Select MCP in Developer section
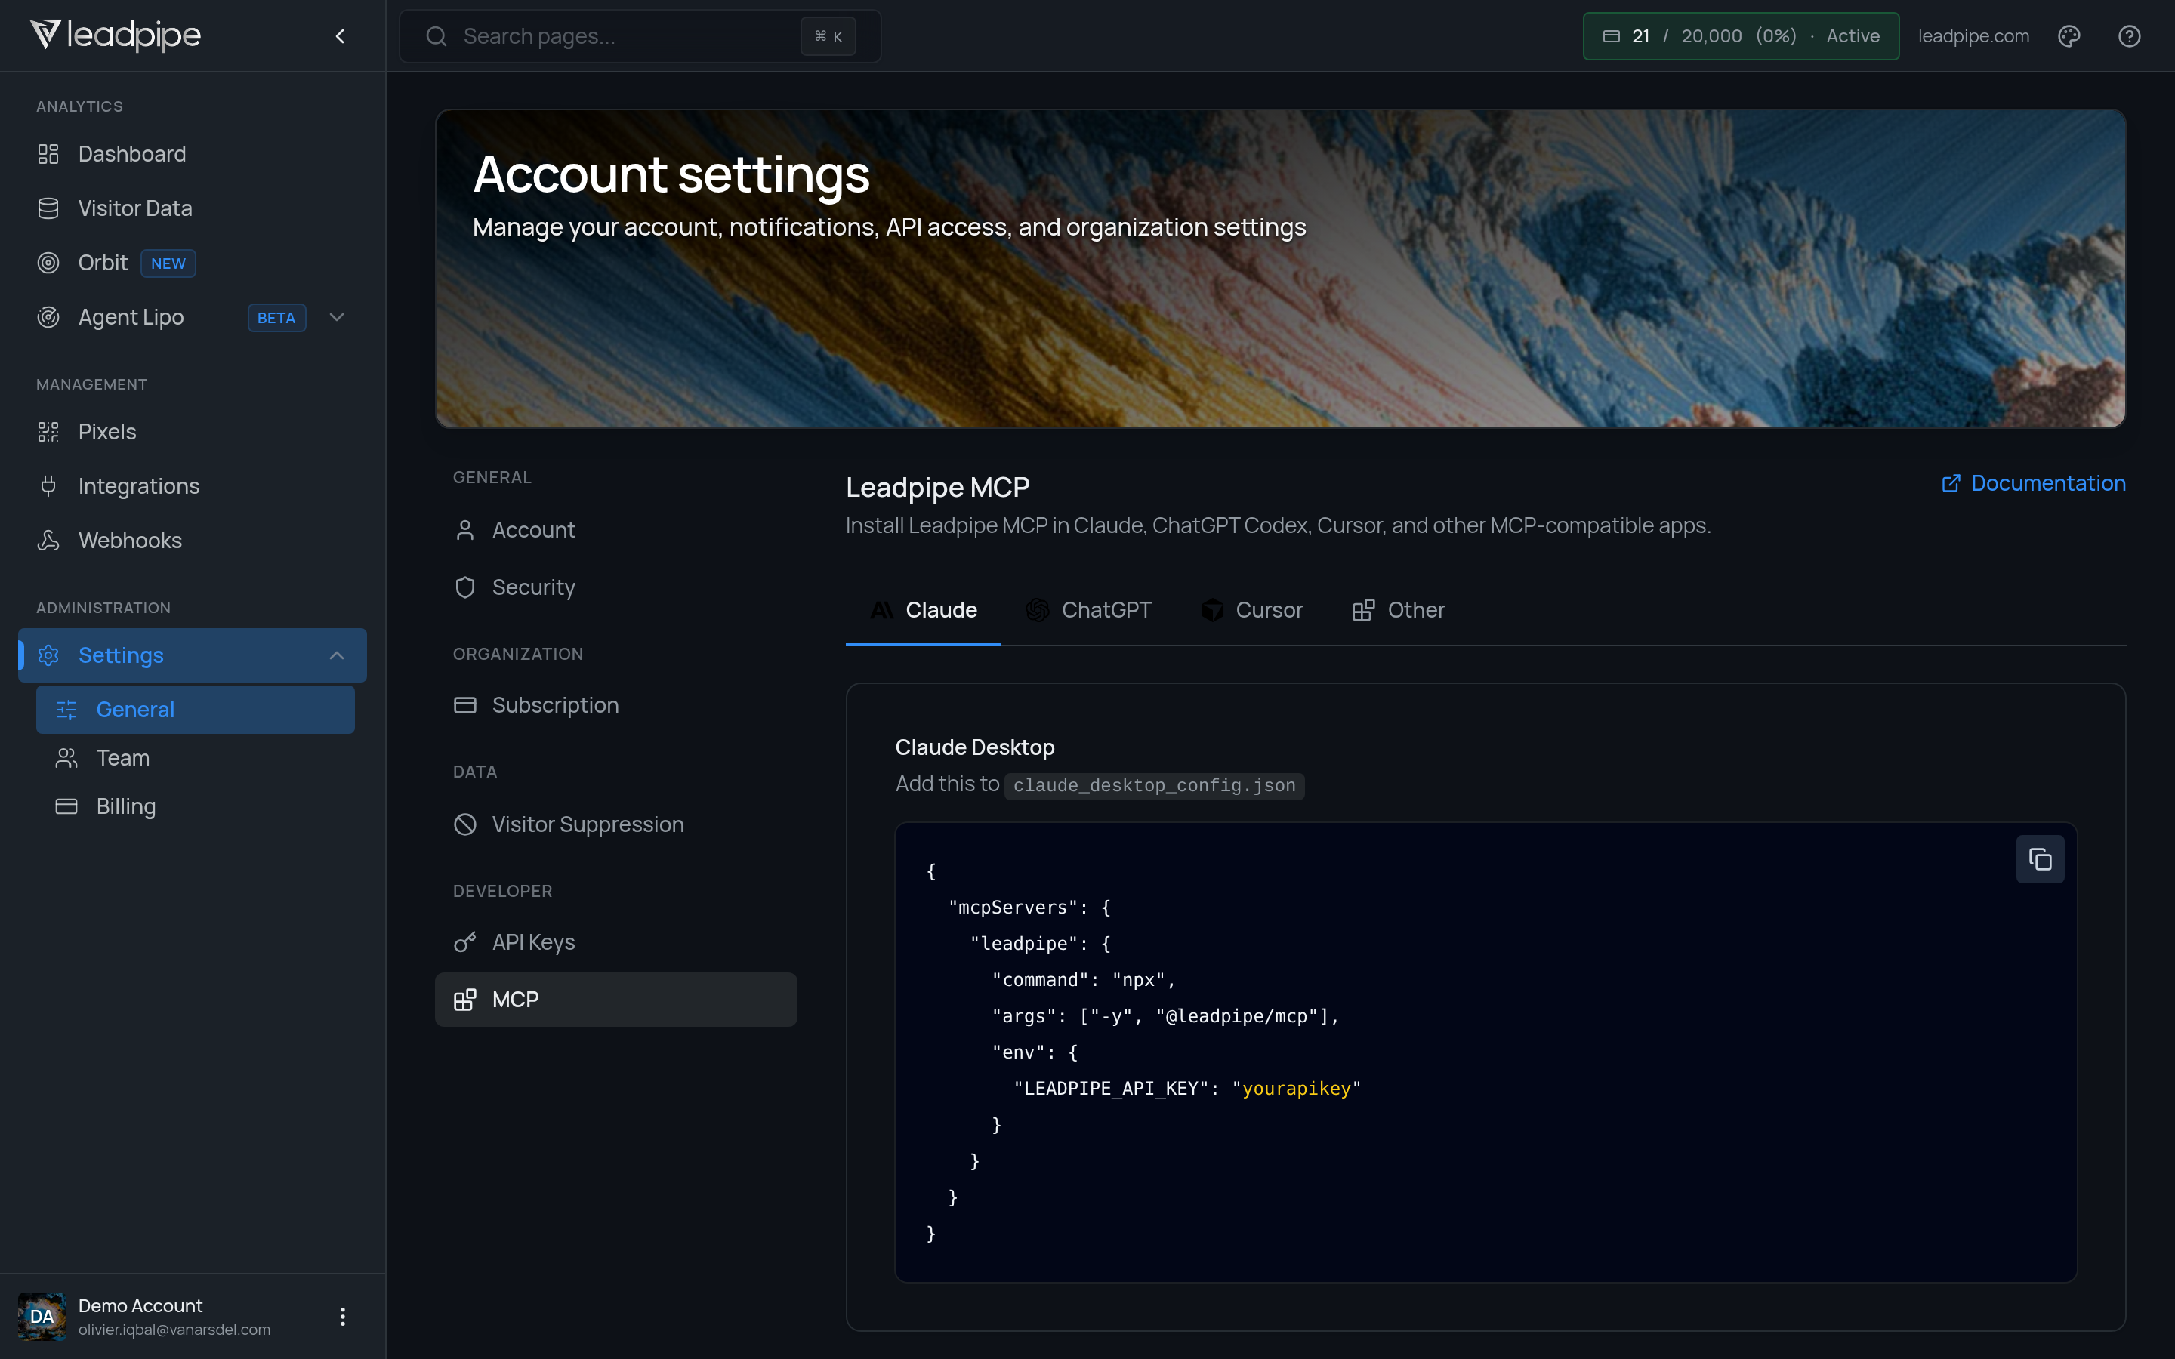The image size is (2175, 1359). (615, 1000)
